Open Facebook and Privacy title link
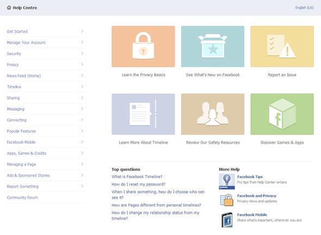This screenshot has height=235, width=321. (x=256, y=196)
